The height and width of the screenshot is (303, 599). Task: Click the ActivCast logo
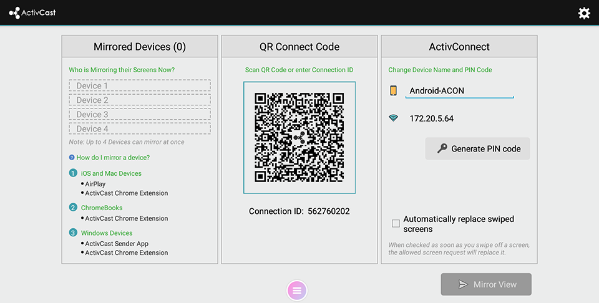coord(32,12)
